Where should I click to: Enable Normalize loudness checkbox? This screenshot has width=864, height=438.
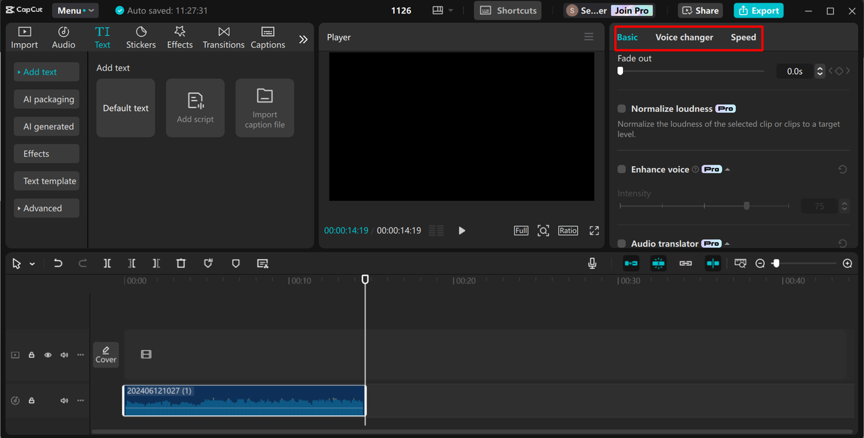(x=622, y=109)
